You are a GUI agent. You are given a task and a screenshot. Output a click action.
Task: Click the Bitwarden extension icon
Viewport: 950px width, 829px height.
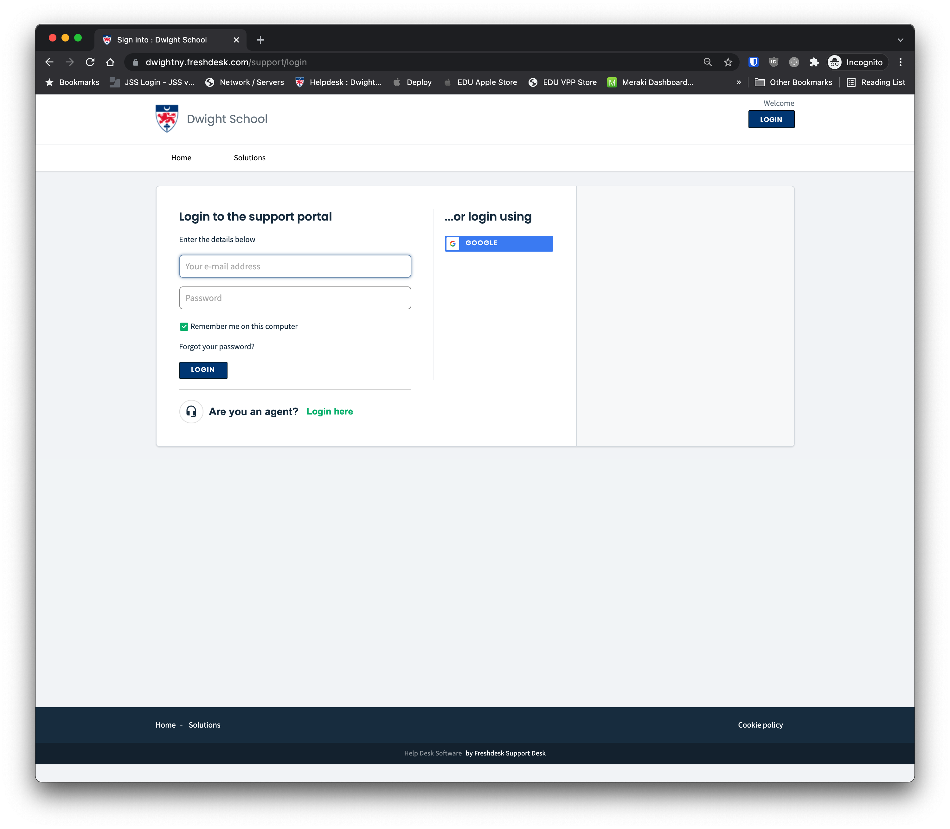click(753, 62)
